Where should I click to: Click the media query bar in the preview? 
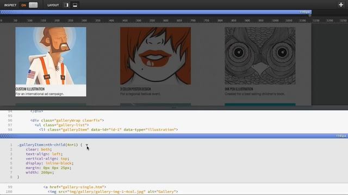156,12
